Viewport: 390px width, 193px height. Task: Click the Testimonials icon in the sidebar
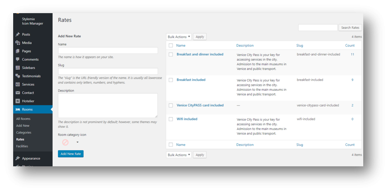tap(18, 76)
